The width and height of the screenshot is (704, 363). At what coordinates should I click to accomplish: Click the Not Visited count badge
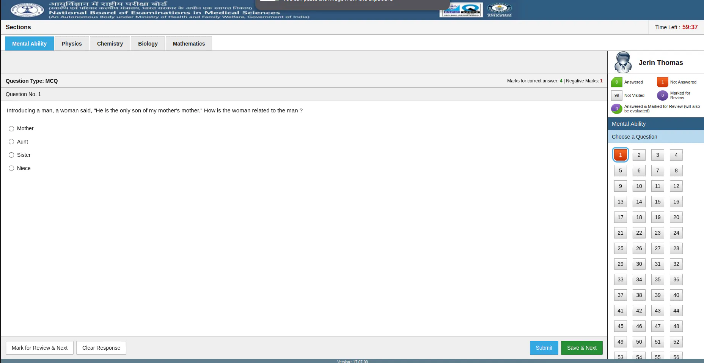pyautogui.click(x=617, y=95)
